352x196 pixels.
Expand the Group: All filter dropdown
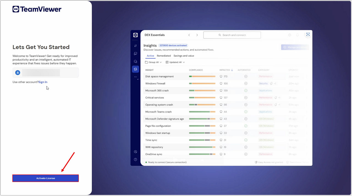coord(153,62)
